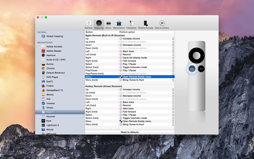
Task: Choose Chrome in the sidebar
Action: coord(50,68)
